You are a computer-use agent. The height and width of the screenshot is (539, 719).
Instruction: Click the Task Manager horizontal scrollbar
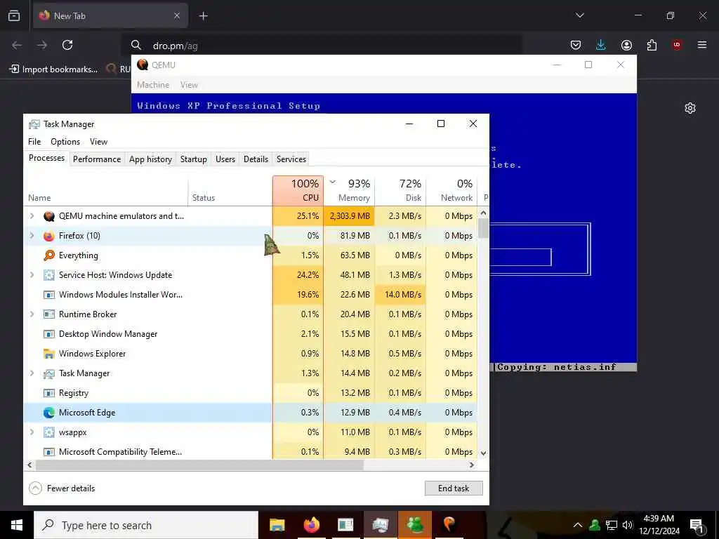pos(199,465)
